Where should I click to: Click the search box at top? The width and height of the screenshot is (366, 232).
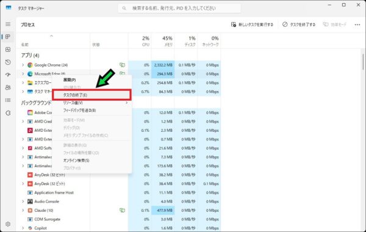coord(179,8)
